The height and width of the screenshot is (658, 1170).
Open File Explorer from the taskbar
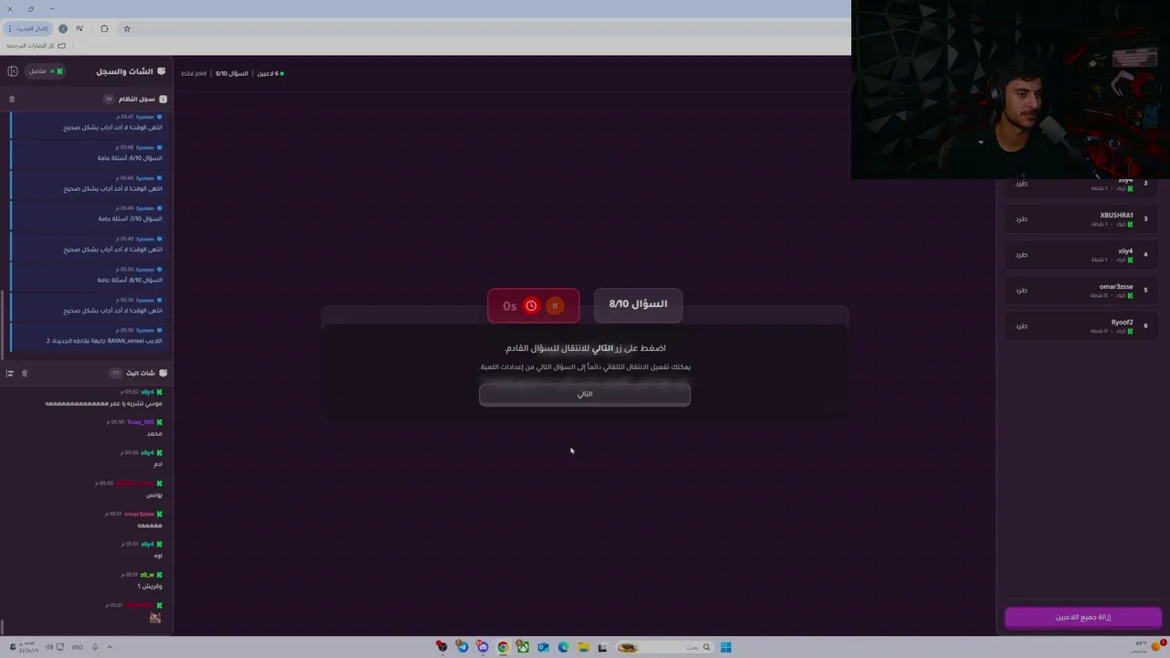[583, 647]
